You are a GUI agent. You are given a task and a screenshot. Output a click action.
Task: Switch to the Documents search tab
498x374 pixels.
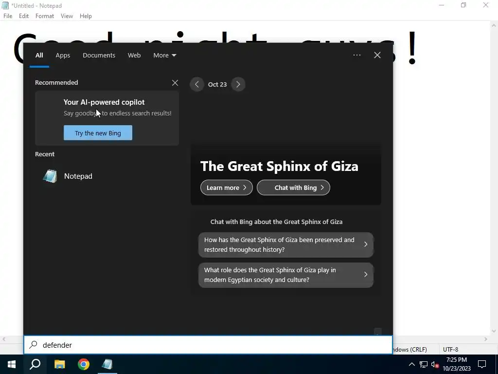point(99,56)
